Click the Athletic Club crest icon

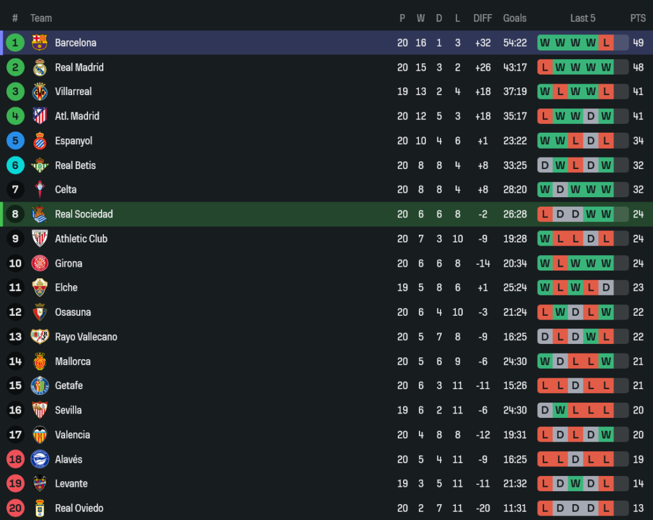40,239
